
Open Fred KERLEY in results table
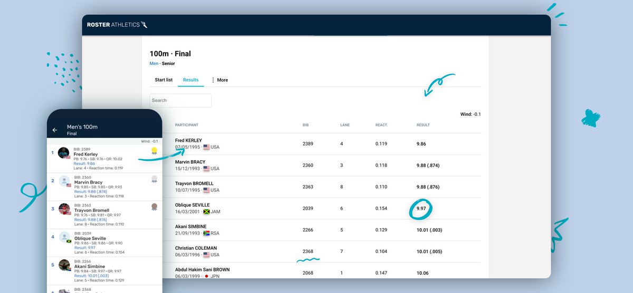188,141
